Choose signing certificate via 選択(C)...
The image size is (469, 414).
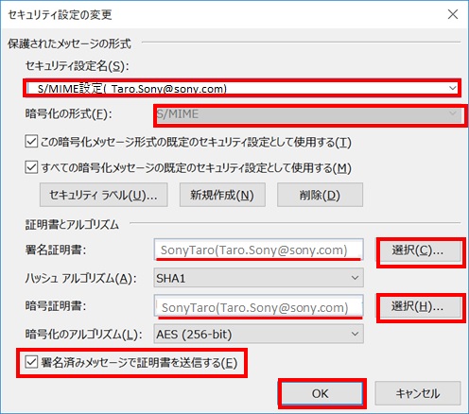pyautogui.click(x=418, y=250)
